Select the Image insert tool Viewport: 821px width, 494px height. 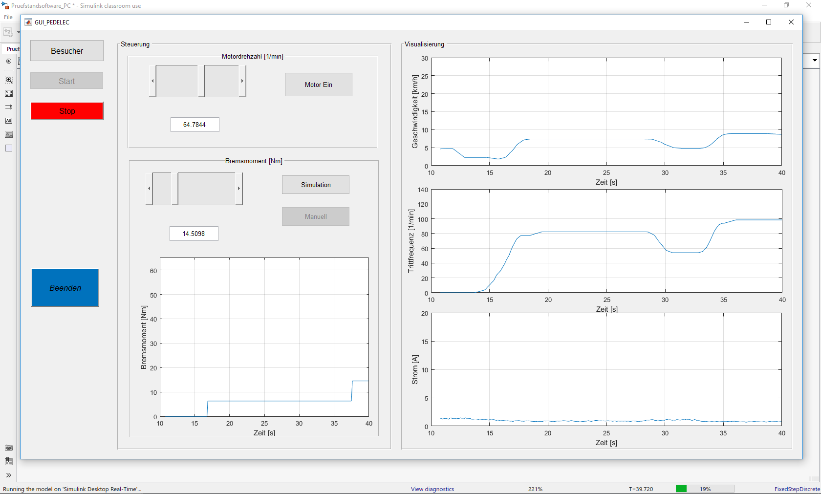coord(9,134)
